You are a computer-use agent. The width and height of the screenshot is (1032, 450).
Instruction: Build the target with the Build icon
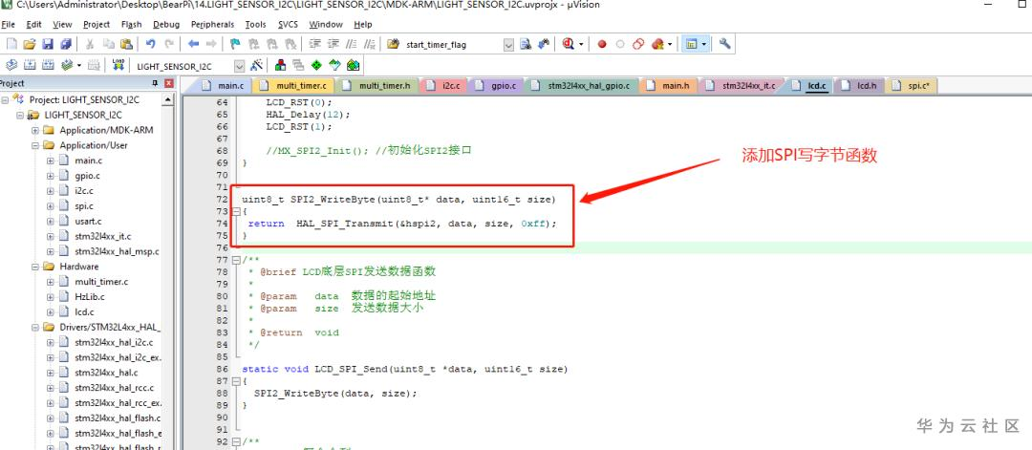[30, 65]
